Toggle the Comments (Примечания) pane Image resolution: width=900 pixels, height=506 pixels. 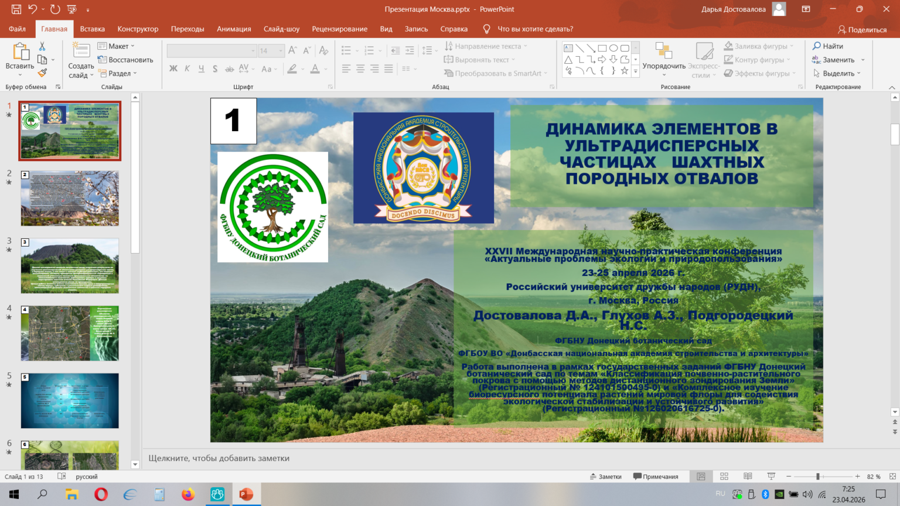click(x=656, y=477)
